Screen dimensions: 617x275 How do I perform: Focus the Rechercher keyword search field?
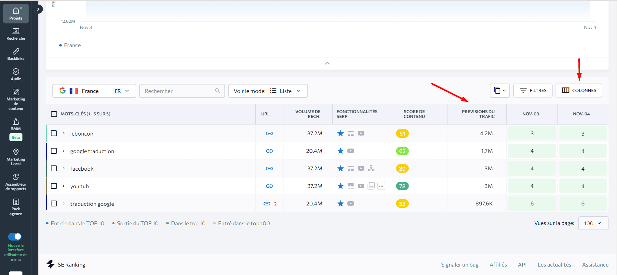pyautogui.click(x=182, y=91)
